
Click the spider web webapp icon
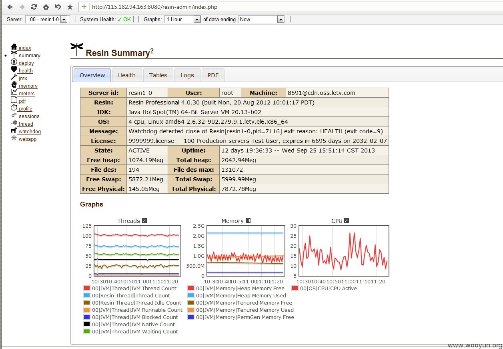pos(14,138)
